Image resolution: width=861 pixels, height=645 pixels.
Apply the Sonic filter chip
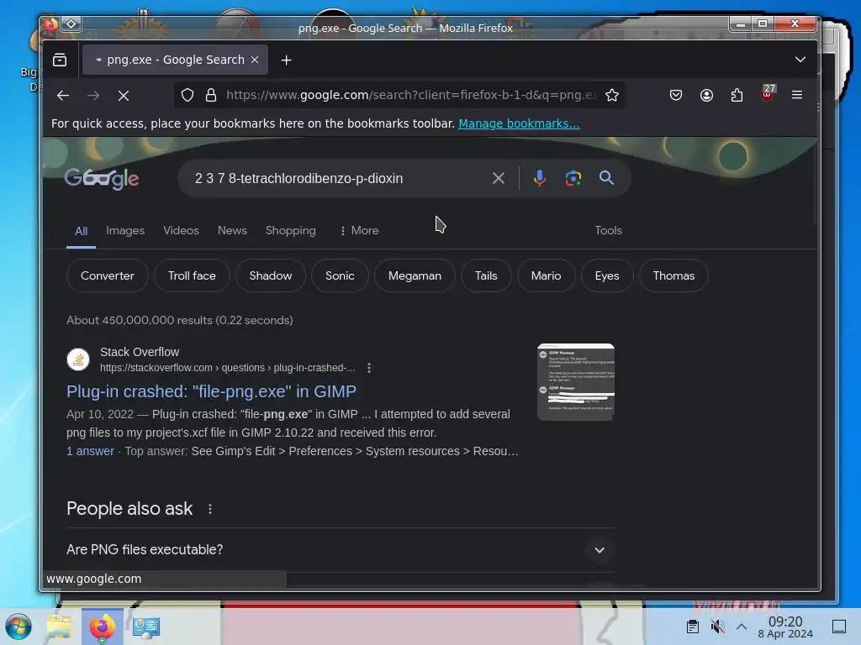point(340,275)
